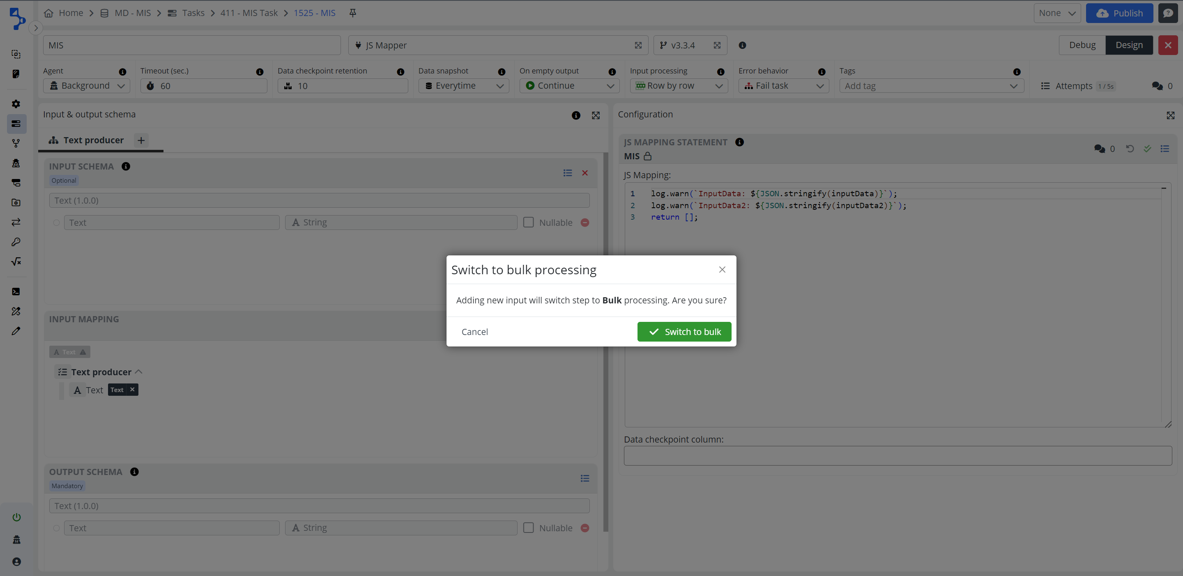This screenshot has width=1183, height=576.
Task: Open the help chat icon at top right
Action: 1168,13
